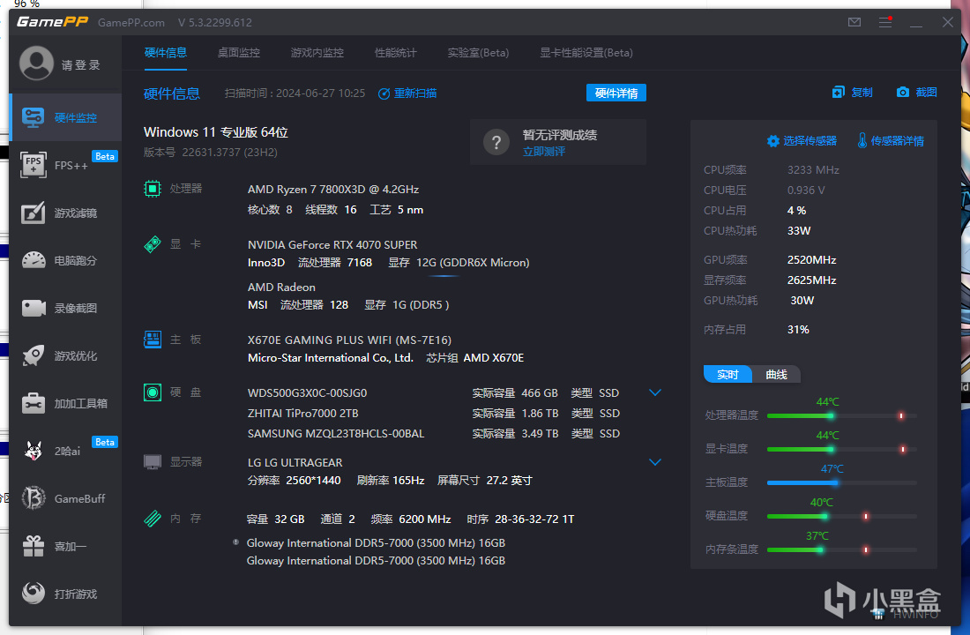
Task: Select the 实验室(Beta) tab
Action: click(x=478, y=53)
